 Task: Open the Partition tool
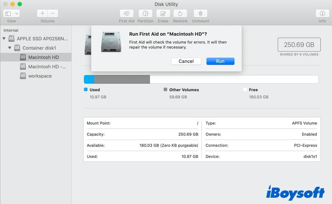[145, 14]
